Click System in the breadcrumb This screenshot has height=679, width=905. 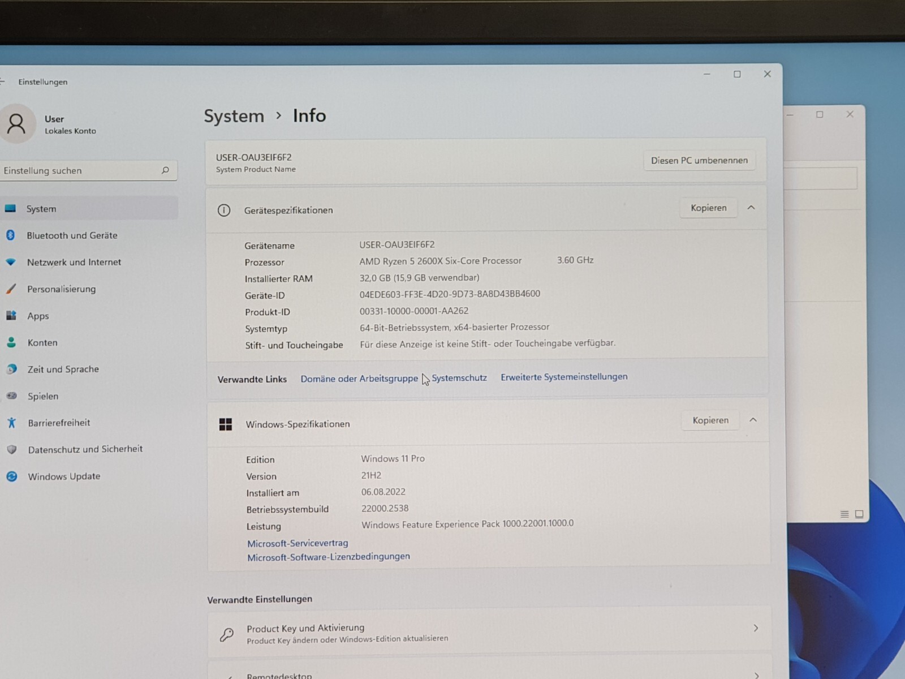234,116
